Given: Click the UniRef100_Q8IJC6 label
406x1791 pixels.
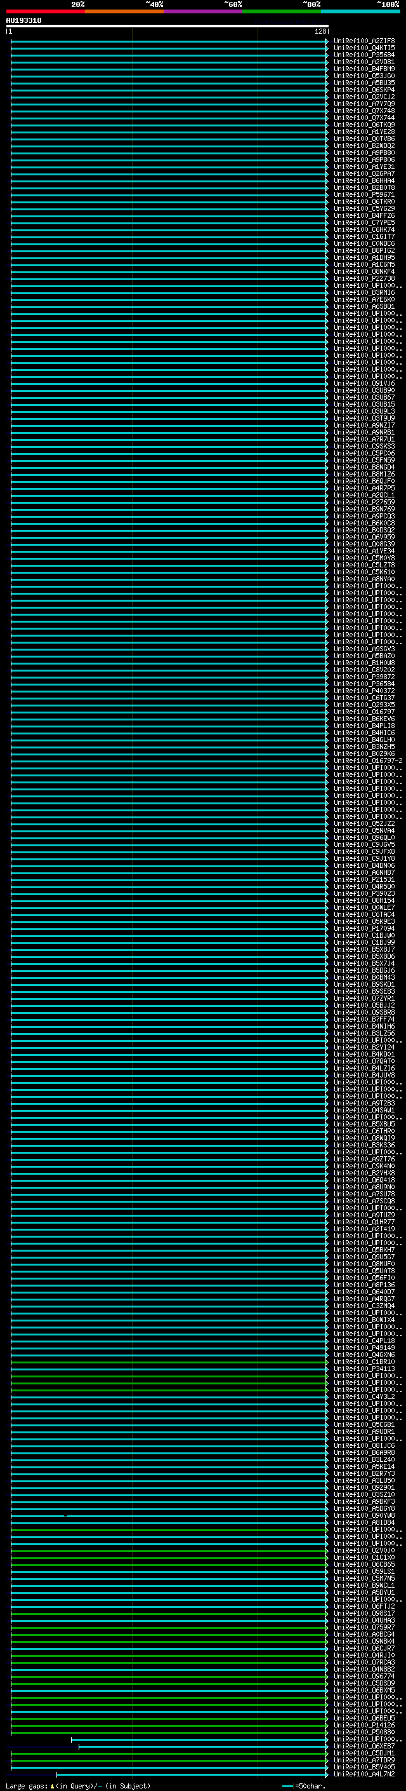Looking at the screenshot, I should coord(364,1445).
